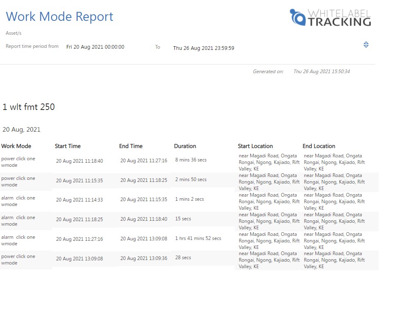The width and height of the screenshot is (405, 325).
Task: Click the End Location column header
Action: [x=319, y=146]
